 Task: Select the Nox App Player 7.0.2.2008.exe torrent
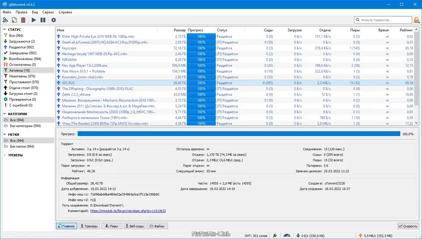coord(235,65)
